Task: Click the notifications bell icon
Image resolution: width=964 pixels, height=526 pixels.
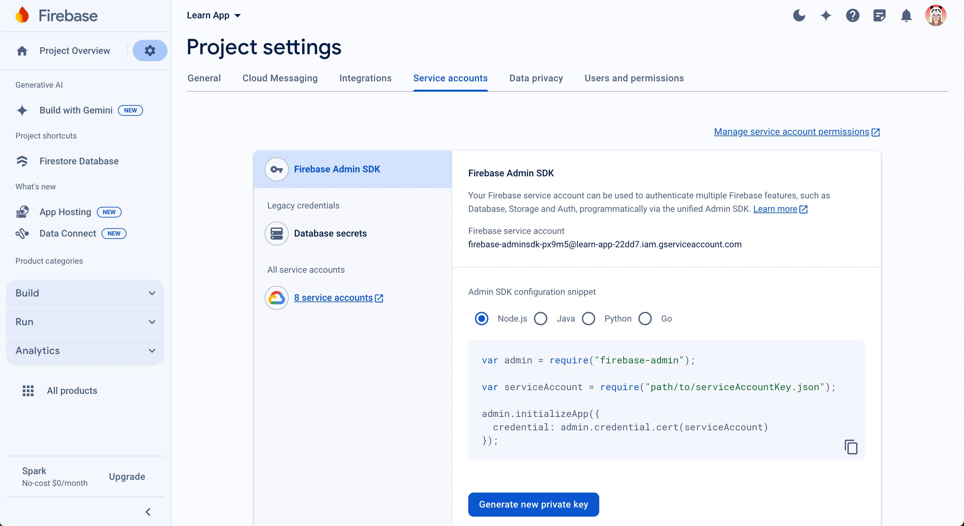Action: click(x=906, y=15)
